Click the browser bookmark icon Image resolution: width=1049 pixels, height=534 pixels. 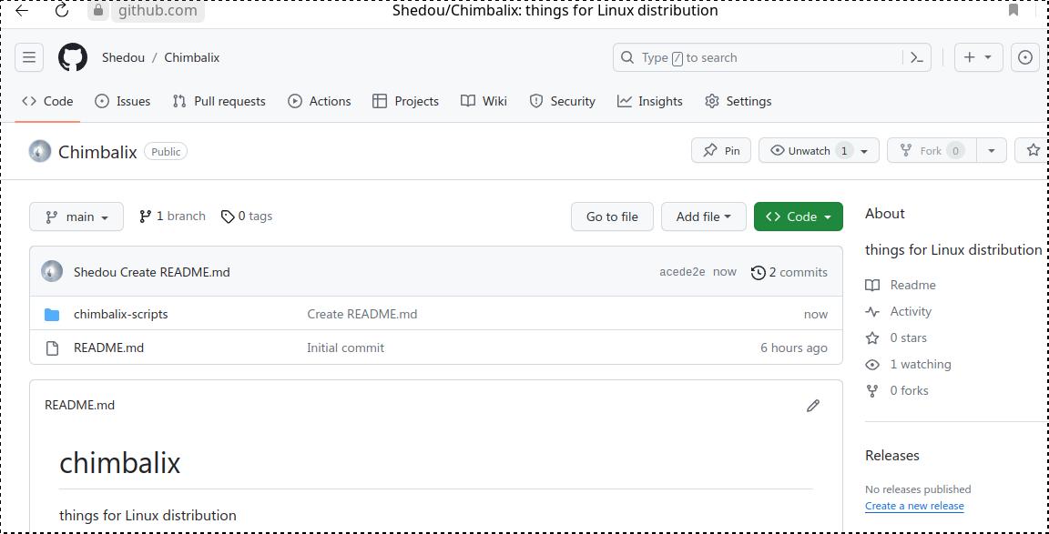(x=1013, y=11)
